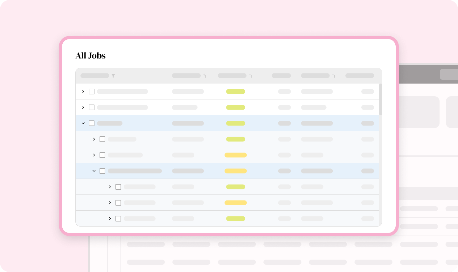Expand the first job row with its chevron
The height and width of the screenshot is (272, 458).
[83, 92]
